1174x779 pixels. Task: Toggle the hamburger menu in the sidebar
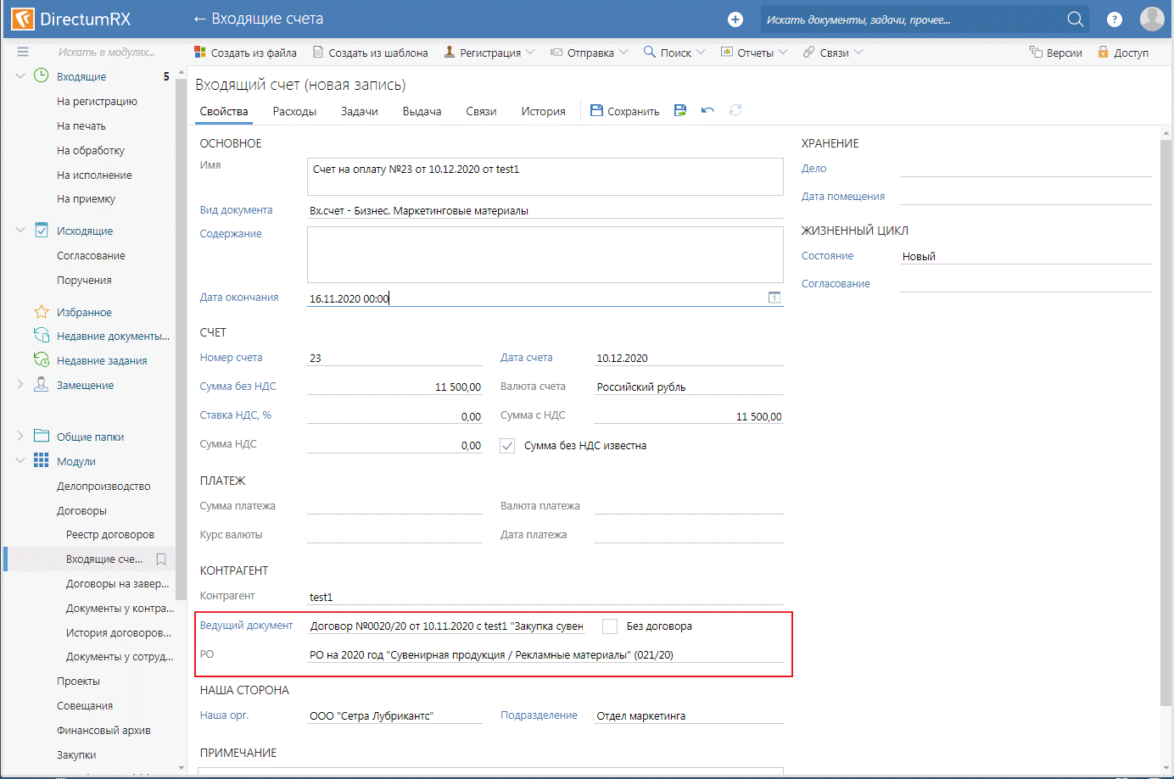[23, 52]
